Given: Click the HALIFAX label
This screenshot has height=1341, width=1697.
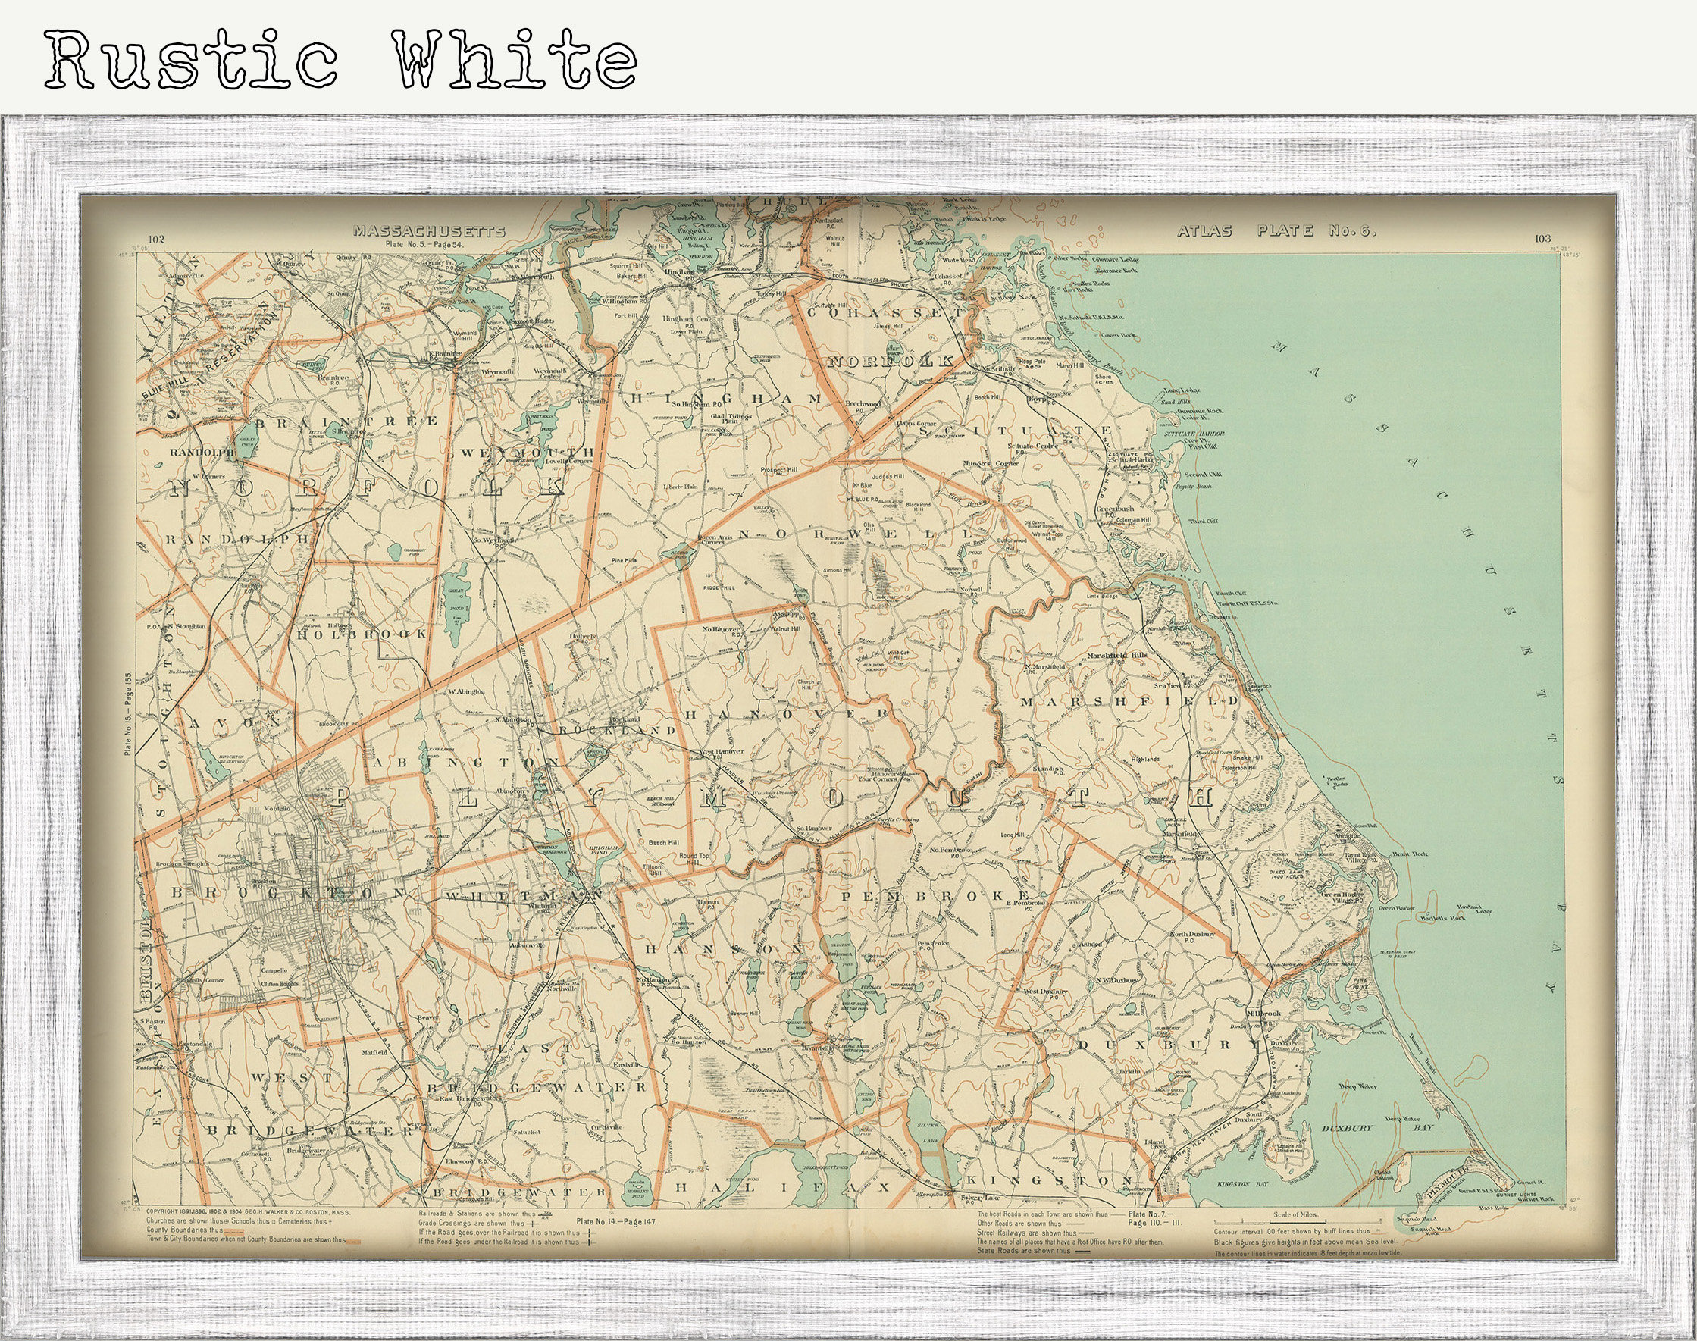Looking at the screenshot, I should 783,1187.
